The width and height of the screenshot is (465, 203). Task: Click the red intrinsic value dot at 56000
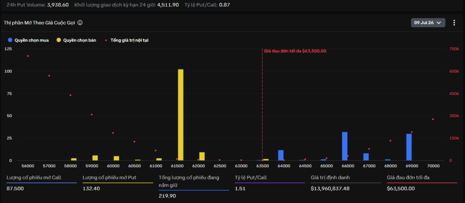(28, 56)
